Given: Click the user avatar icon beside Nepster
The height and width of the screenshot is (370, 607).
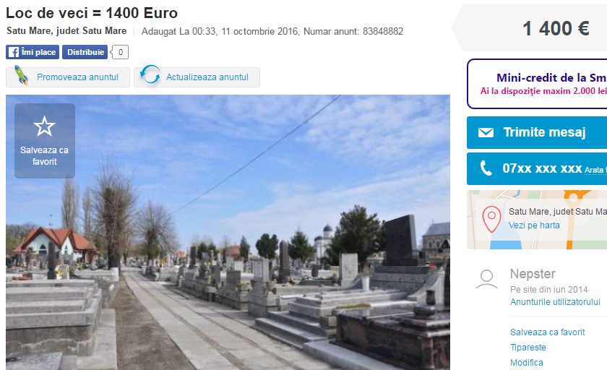Looking at the screenshot, I should click(486, 280).
